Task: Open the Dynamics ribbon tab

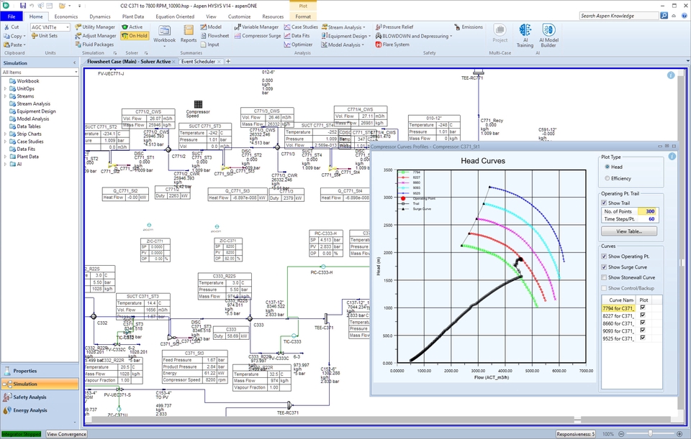Action: click(x=101, y=16)
